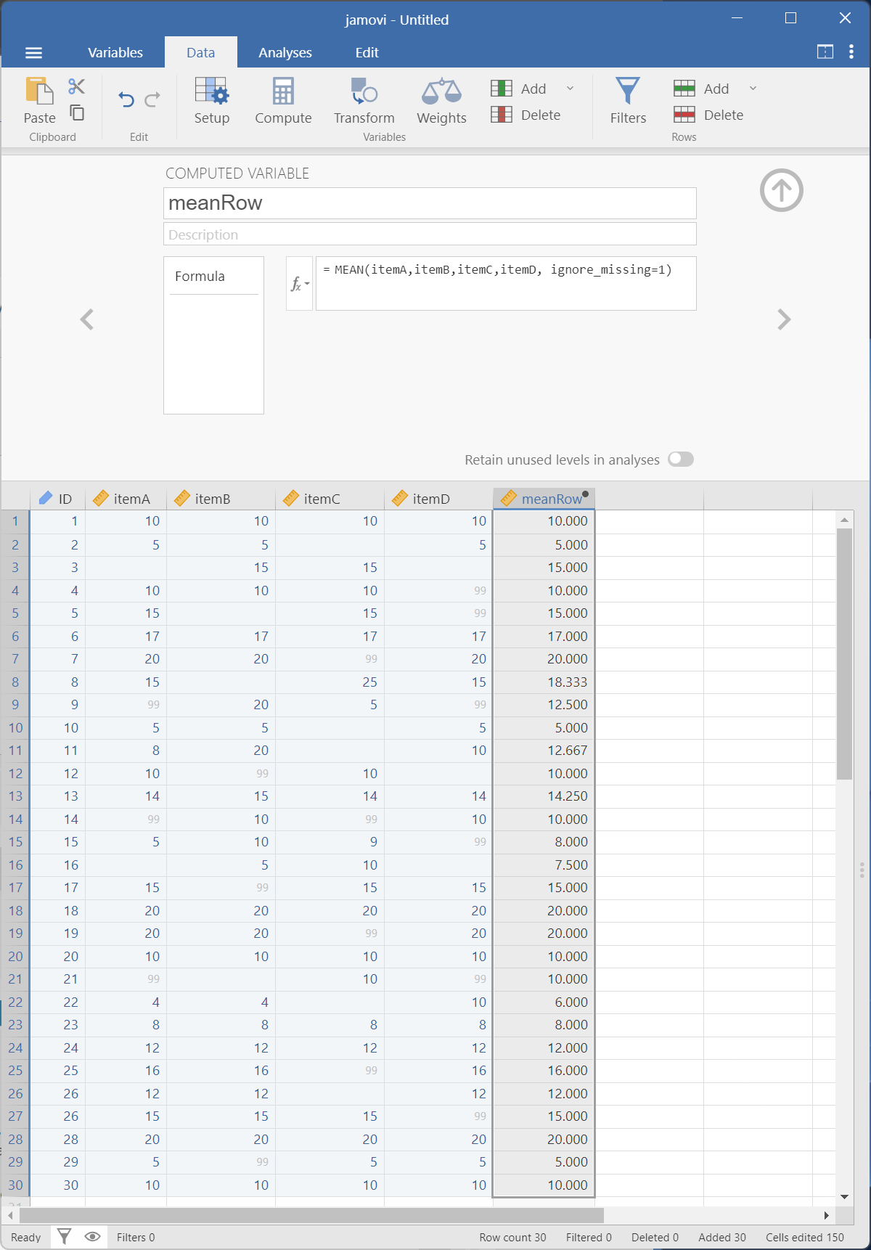The image size is (871, 1250).
Task: Select itemC cell with value 25
Action: point(330,682)
